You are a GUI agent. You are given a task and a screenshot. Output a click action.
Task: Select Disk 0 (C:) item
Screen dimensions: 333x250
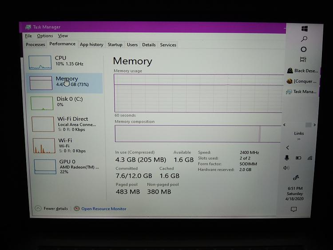[66, 103]
